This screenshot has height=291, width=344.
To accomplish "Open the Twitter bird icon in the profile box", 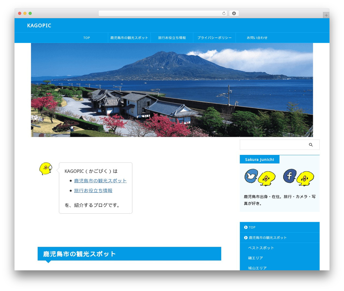I will [251, 176].
